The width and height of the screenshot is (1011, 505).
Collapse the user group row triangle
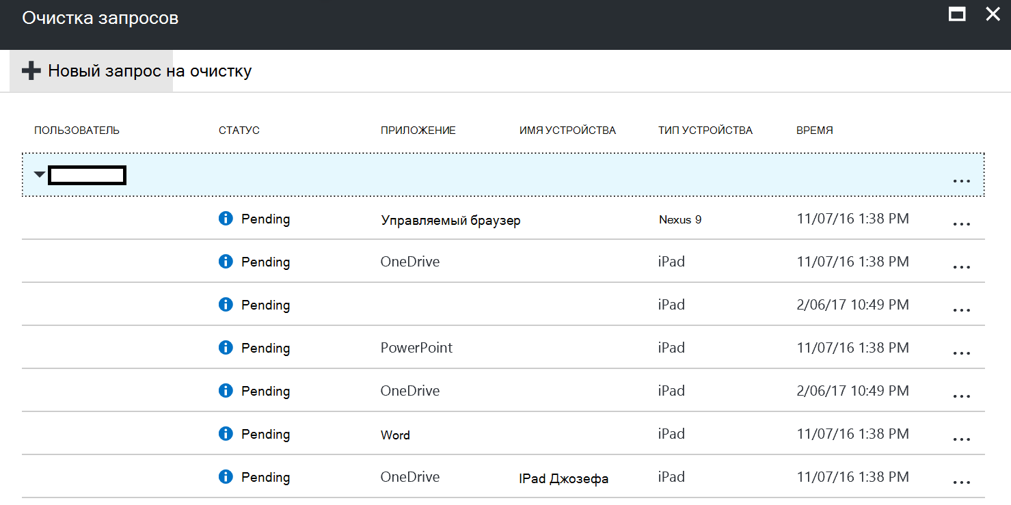[x=40, y=175]
